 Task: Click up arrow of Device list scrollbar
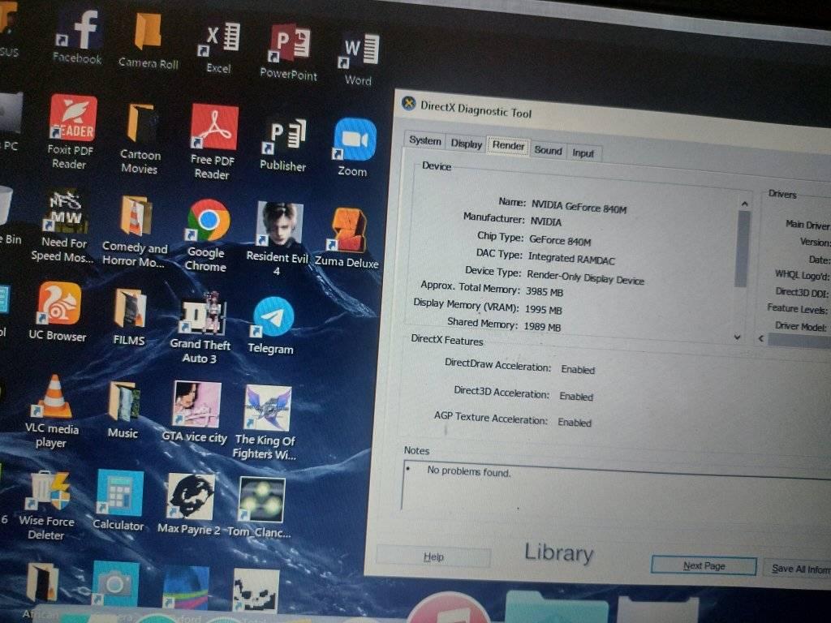click(744, 204)
